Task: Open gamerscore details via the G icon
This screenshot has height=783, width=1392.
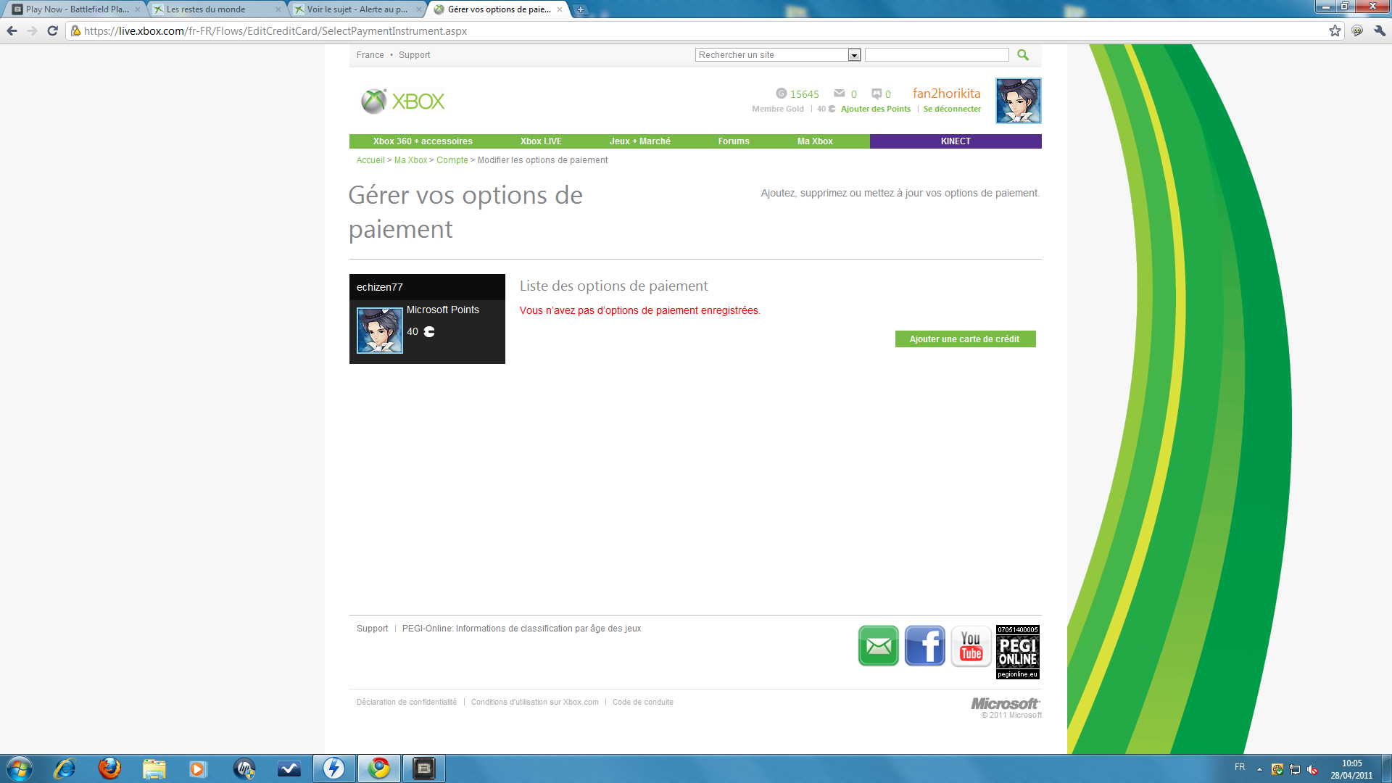Action: click(x=781, y=94)
